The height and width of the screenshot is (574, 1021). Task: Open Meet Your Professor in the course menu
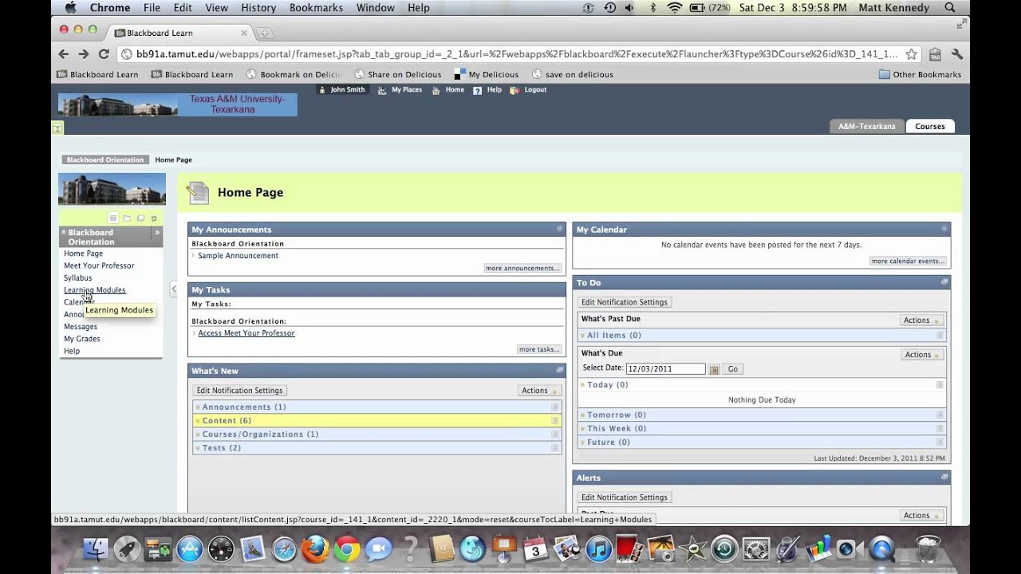(99, 265)
